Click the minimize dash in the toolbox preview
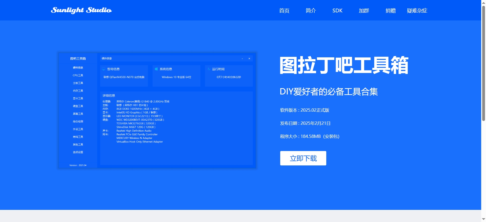Screen dimensions: 486x222 [242, 59]
